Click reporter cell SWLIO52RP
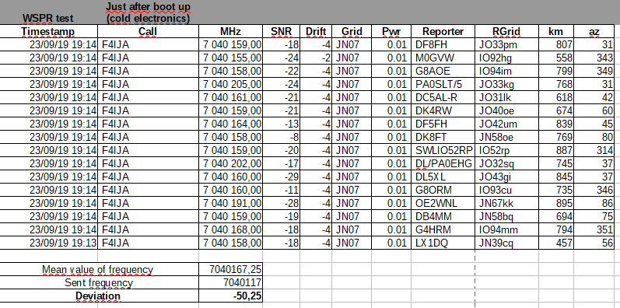Image resolution: width=620 pixels, height=308 pixels. click(x=443, y=151)
